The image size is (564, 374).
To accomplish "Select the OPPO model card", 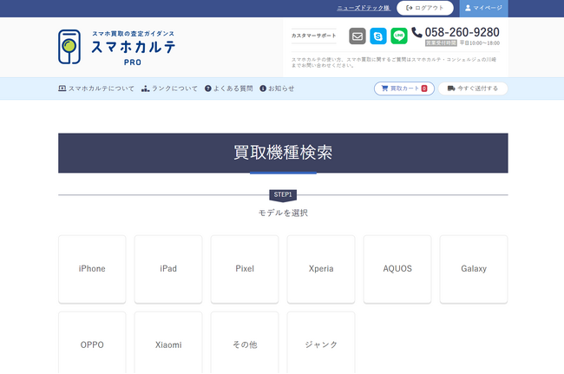I will pyautogui.click(x=92, y=343).
